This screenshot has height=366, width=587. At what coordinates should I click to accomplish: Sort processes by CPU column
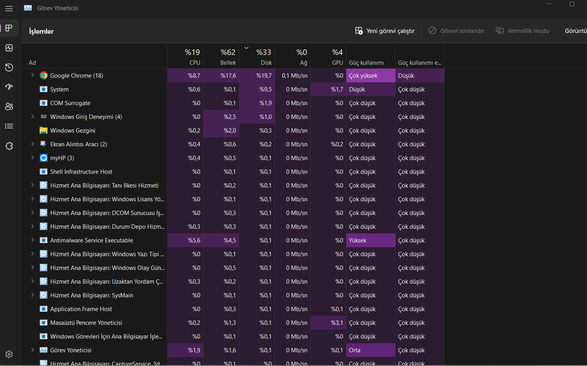[192, 56]
